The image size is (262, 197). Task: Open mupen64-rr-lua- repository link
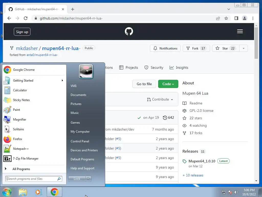pyautogui.click(x=61, y=48)
